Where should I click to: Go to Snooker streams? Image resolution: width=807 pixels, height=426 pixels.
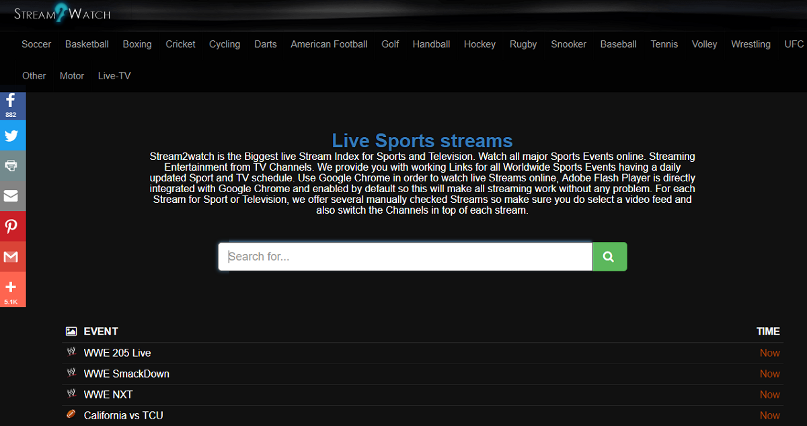[x=569, y=44]
